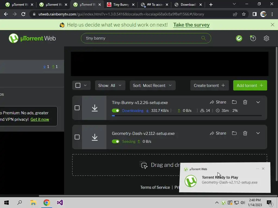Screen dimensions: 278x208
Task: Open the tab search chevron in title bar
Action: [x=234, y=4]
